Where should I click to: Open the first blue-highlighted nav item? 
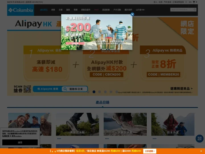pyautogui.click(x=44, y=10)
